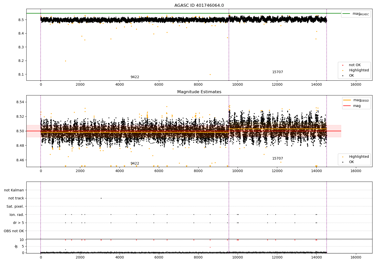Image resolution: width=376 pixels, height=263 pixels.
Task: Click the red not OK legend marker
Action: click(343, 65)
